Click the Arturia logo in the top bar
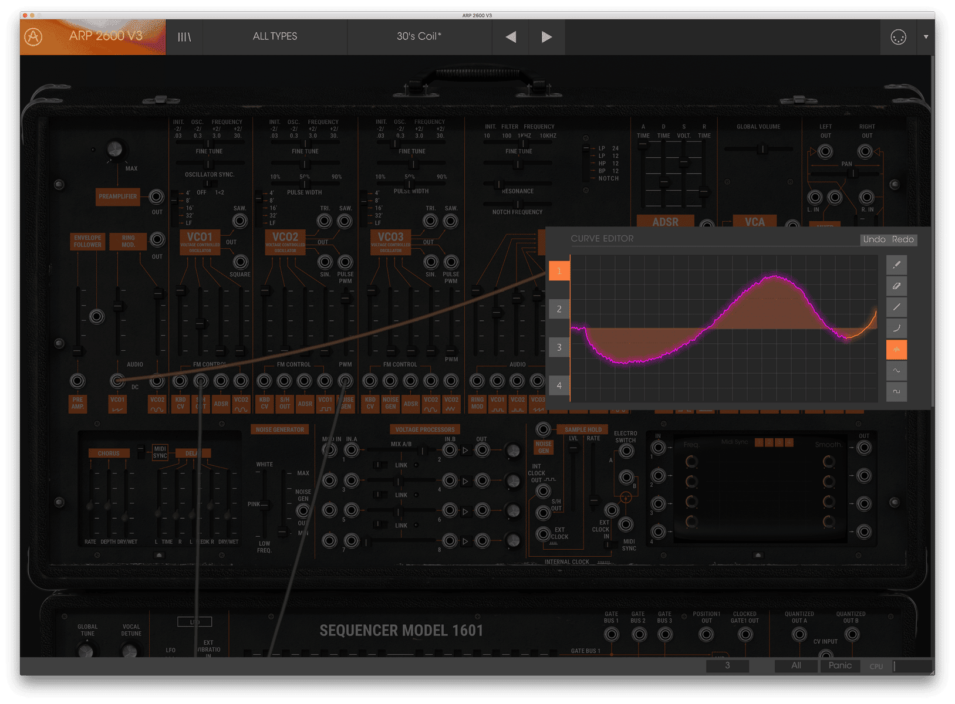 pos(33,37)
